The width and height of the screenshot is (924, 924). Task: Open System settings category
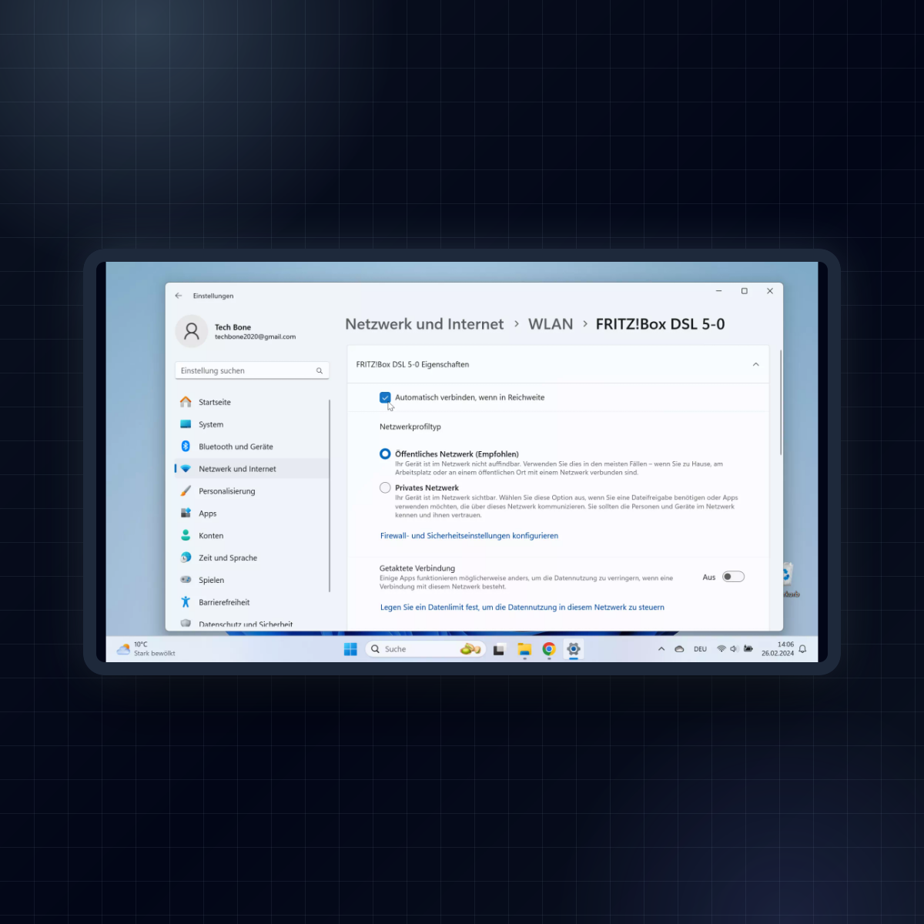point(252,424)
